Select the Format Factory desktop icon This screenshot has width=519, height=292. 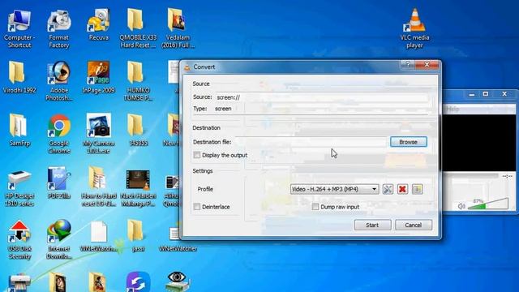(59, 29)
